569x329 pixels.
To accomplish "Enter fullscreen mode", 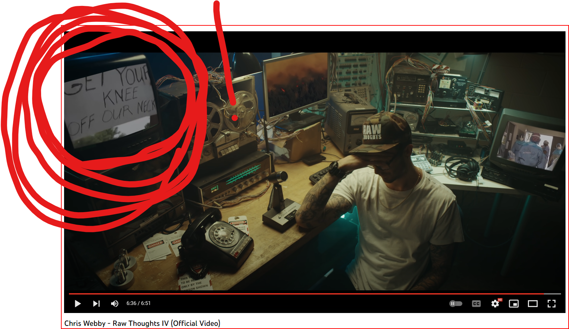I will [x=551, y=304].
